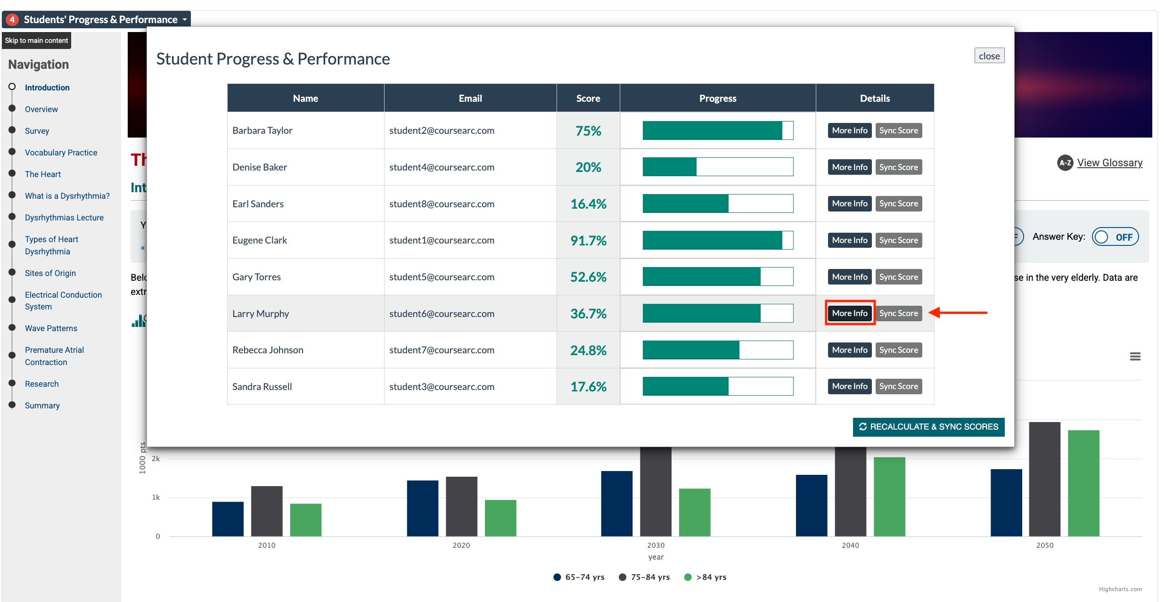The image size is (1165, 602).
Task: Click Gary Torres's Sync Score button
Action: click(x=898, y=277)
